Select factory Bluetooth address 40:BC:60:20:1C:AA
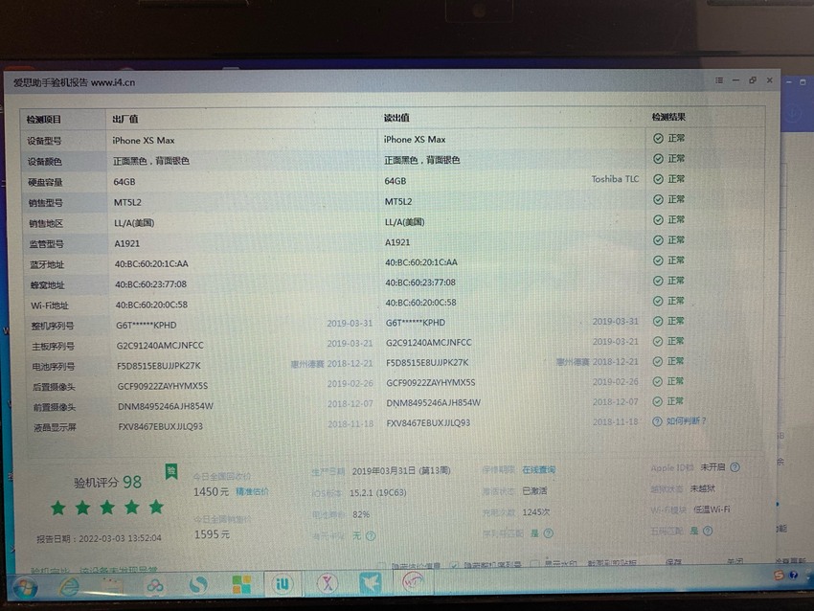 pyautogui.click(x=151, y=263)
